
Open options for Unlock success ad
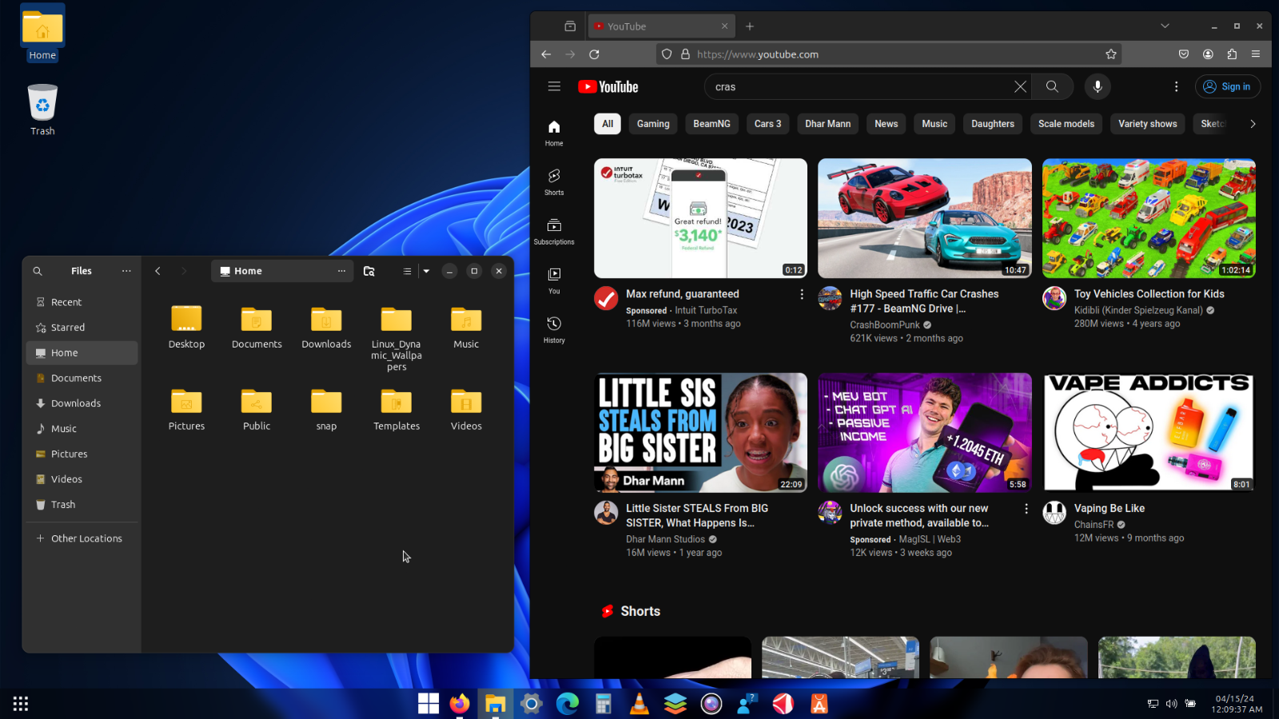pyautogui.click(x=1026, y=509)
